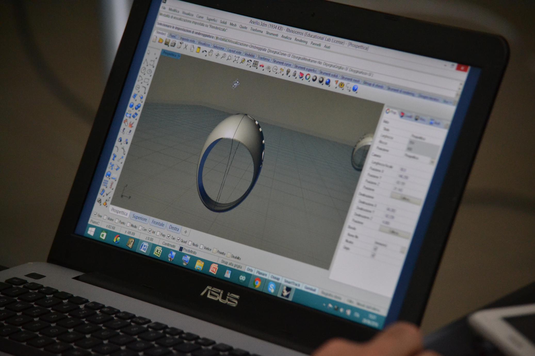Open the Curve menu
This screenshot has width=535, height=356.
(x=200, y=17)
